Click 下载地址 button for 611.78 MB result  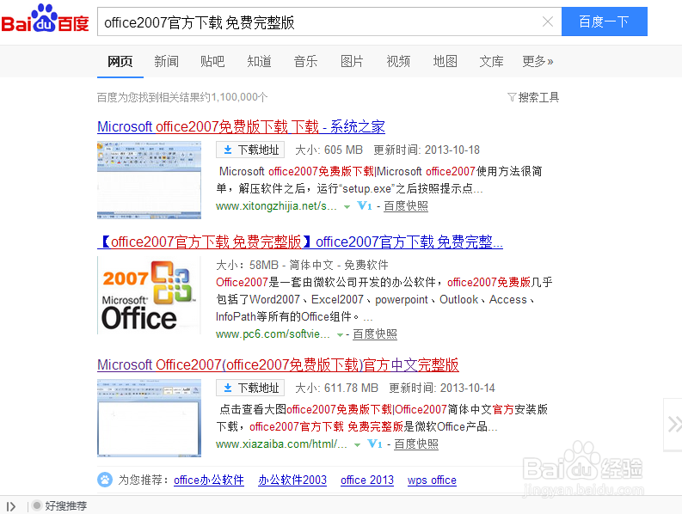click(x=250, y=388)
